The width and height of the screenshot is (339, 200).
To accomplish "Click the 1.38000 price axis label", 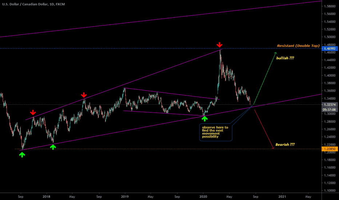I will (330, 83).
